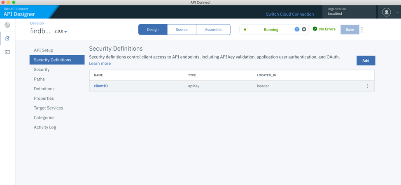Click the NAME column header
401x185 pixels.
[x=98, y=75]
